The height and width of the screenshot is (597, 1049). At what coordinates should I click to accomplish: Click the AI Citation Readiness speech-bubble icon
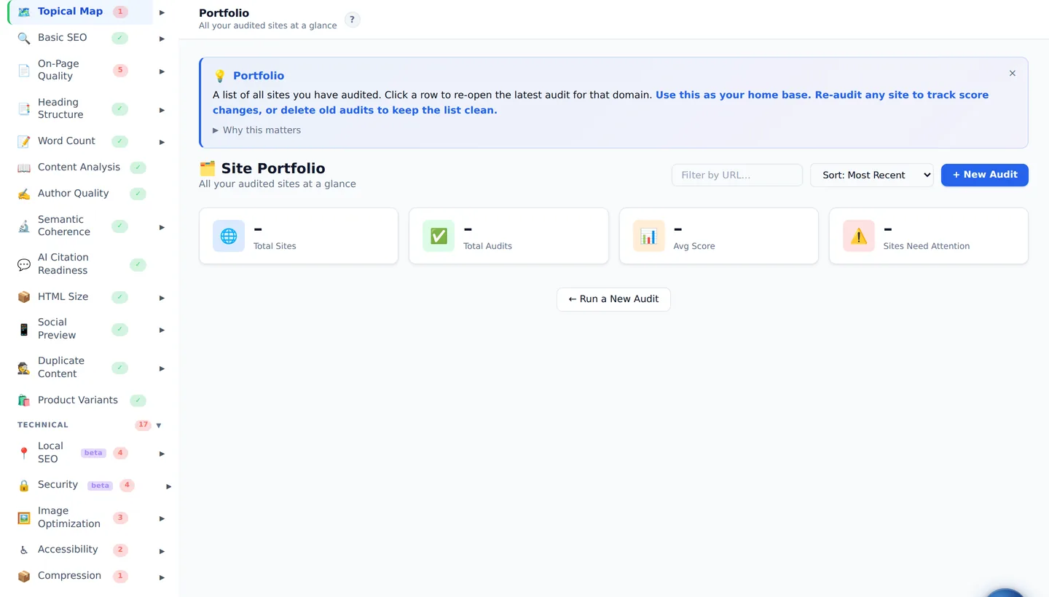24,264
